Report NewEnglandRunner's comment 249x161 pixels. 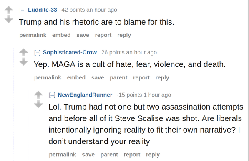point(132,155)
